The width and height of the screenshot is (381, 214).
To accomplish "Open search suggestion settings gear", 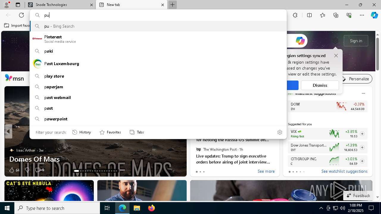I will pyautogui.click(x=279, y=132).
